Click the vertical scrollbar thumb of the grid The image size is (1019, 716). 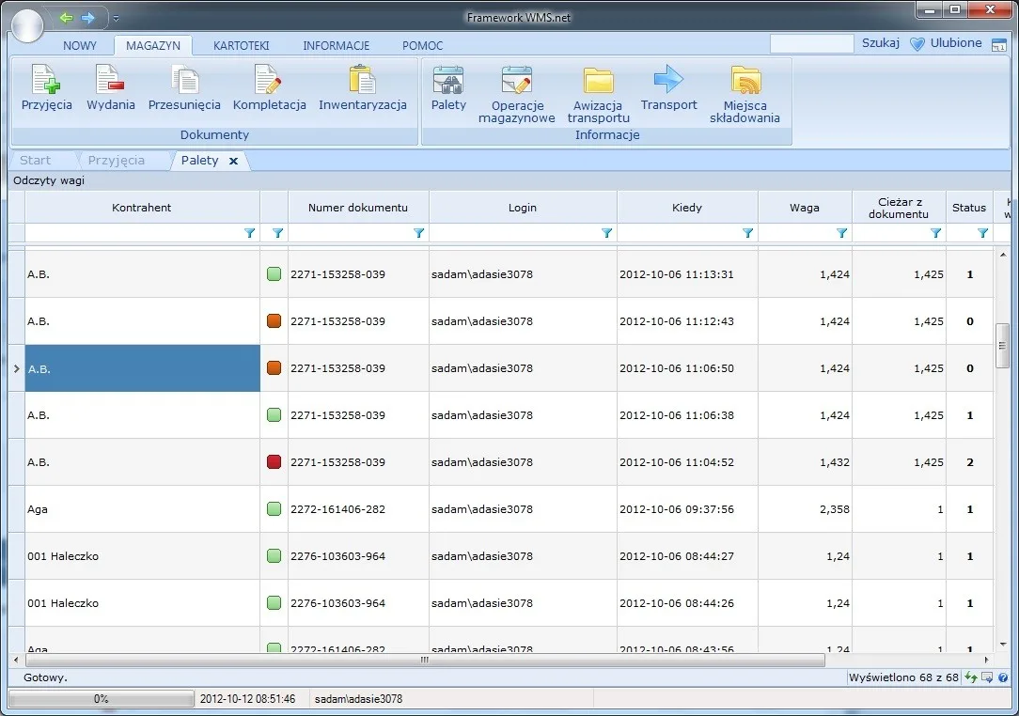[1001, 346]
